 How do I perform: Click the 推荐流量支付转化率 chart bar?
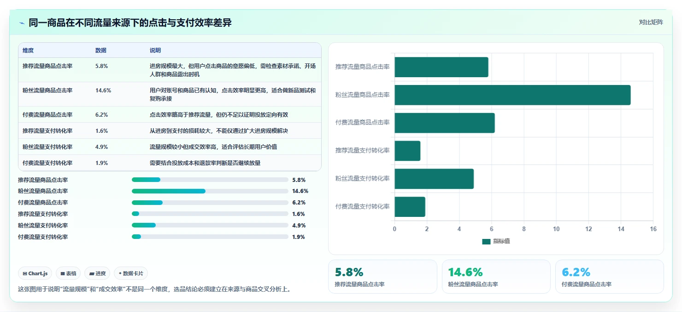[407, 151]
